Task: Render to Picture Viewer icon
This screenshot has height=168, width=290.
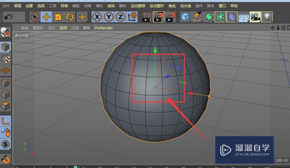Action: pyautogui.click(x=159, y=17)
